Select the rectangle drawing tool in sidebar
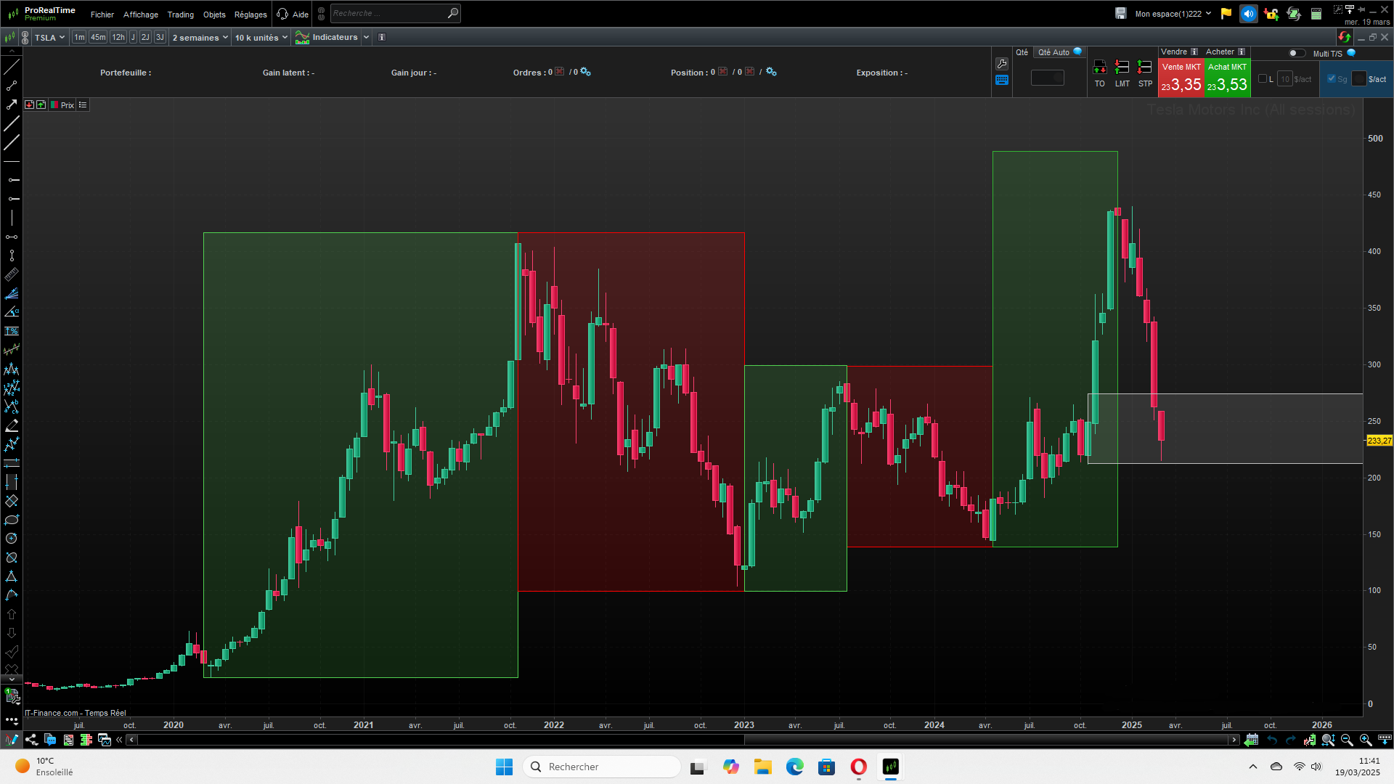The width and height of the screenshot is (1394, 784). pos(12,501)
